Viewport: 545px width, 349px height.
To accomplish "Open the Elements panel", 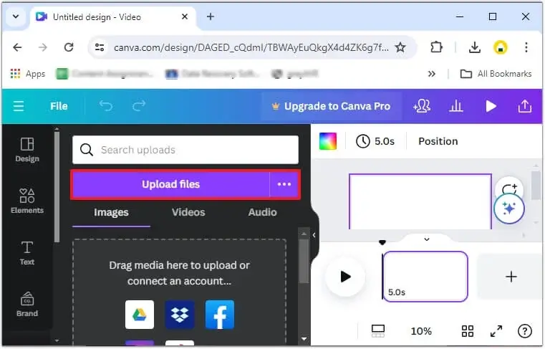I will pos(27,201).
